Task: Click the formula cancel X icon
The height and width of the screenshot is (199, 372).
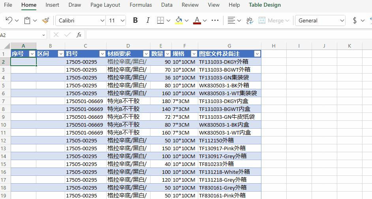Action: click(x=56, y=35)
